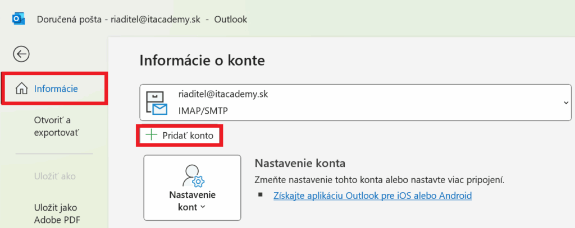
Task: Click the IMAP/SMTP account type text
Action: tap(203, 110)
